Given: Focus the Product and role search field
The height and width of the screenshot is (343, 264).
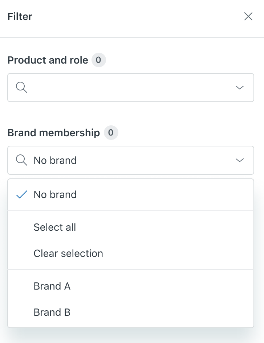Looking at the screenshot, I should tap(127, 88).
